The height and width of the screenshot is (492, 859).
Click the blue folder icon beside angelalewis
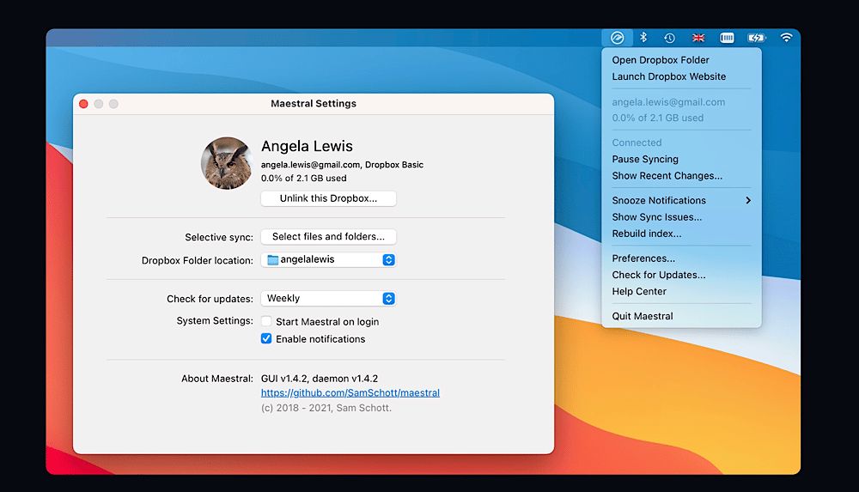[x=272, y=259]
